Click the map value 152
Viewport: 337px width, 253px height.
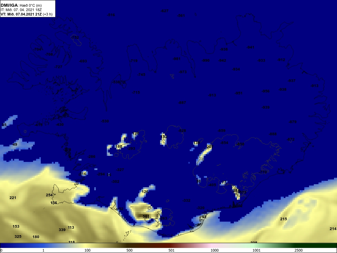164,137
